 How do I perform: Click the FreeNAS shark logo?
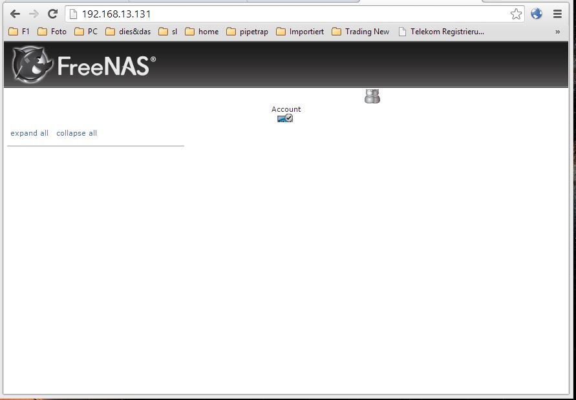[33, 64]
